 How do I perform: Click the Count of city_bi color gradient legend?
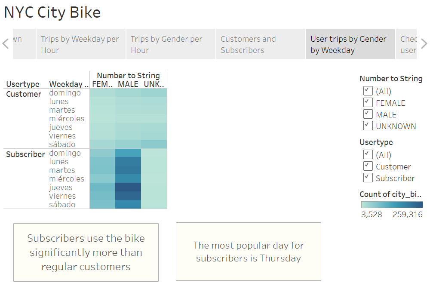pyautogui.click(x=391, y=204)
